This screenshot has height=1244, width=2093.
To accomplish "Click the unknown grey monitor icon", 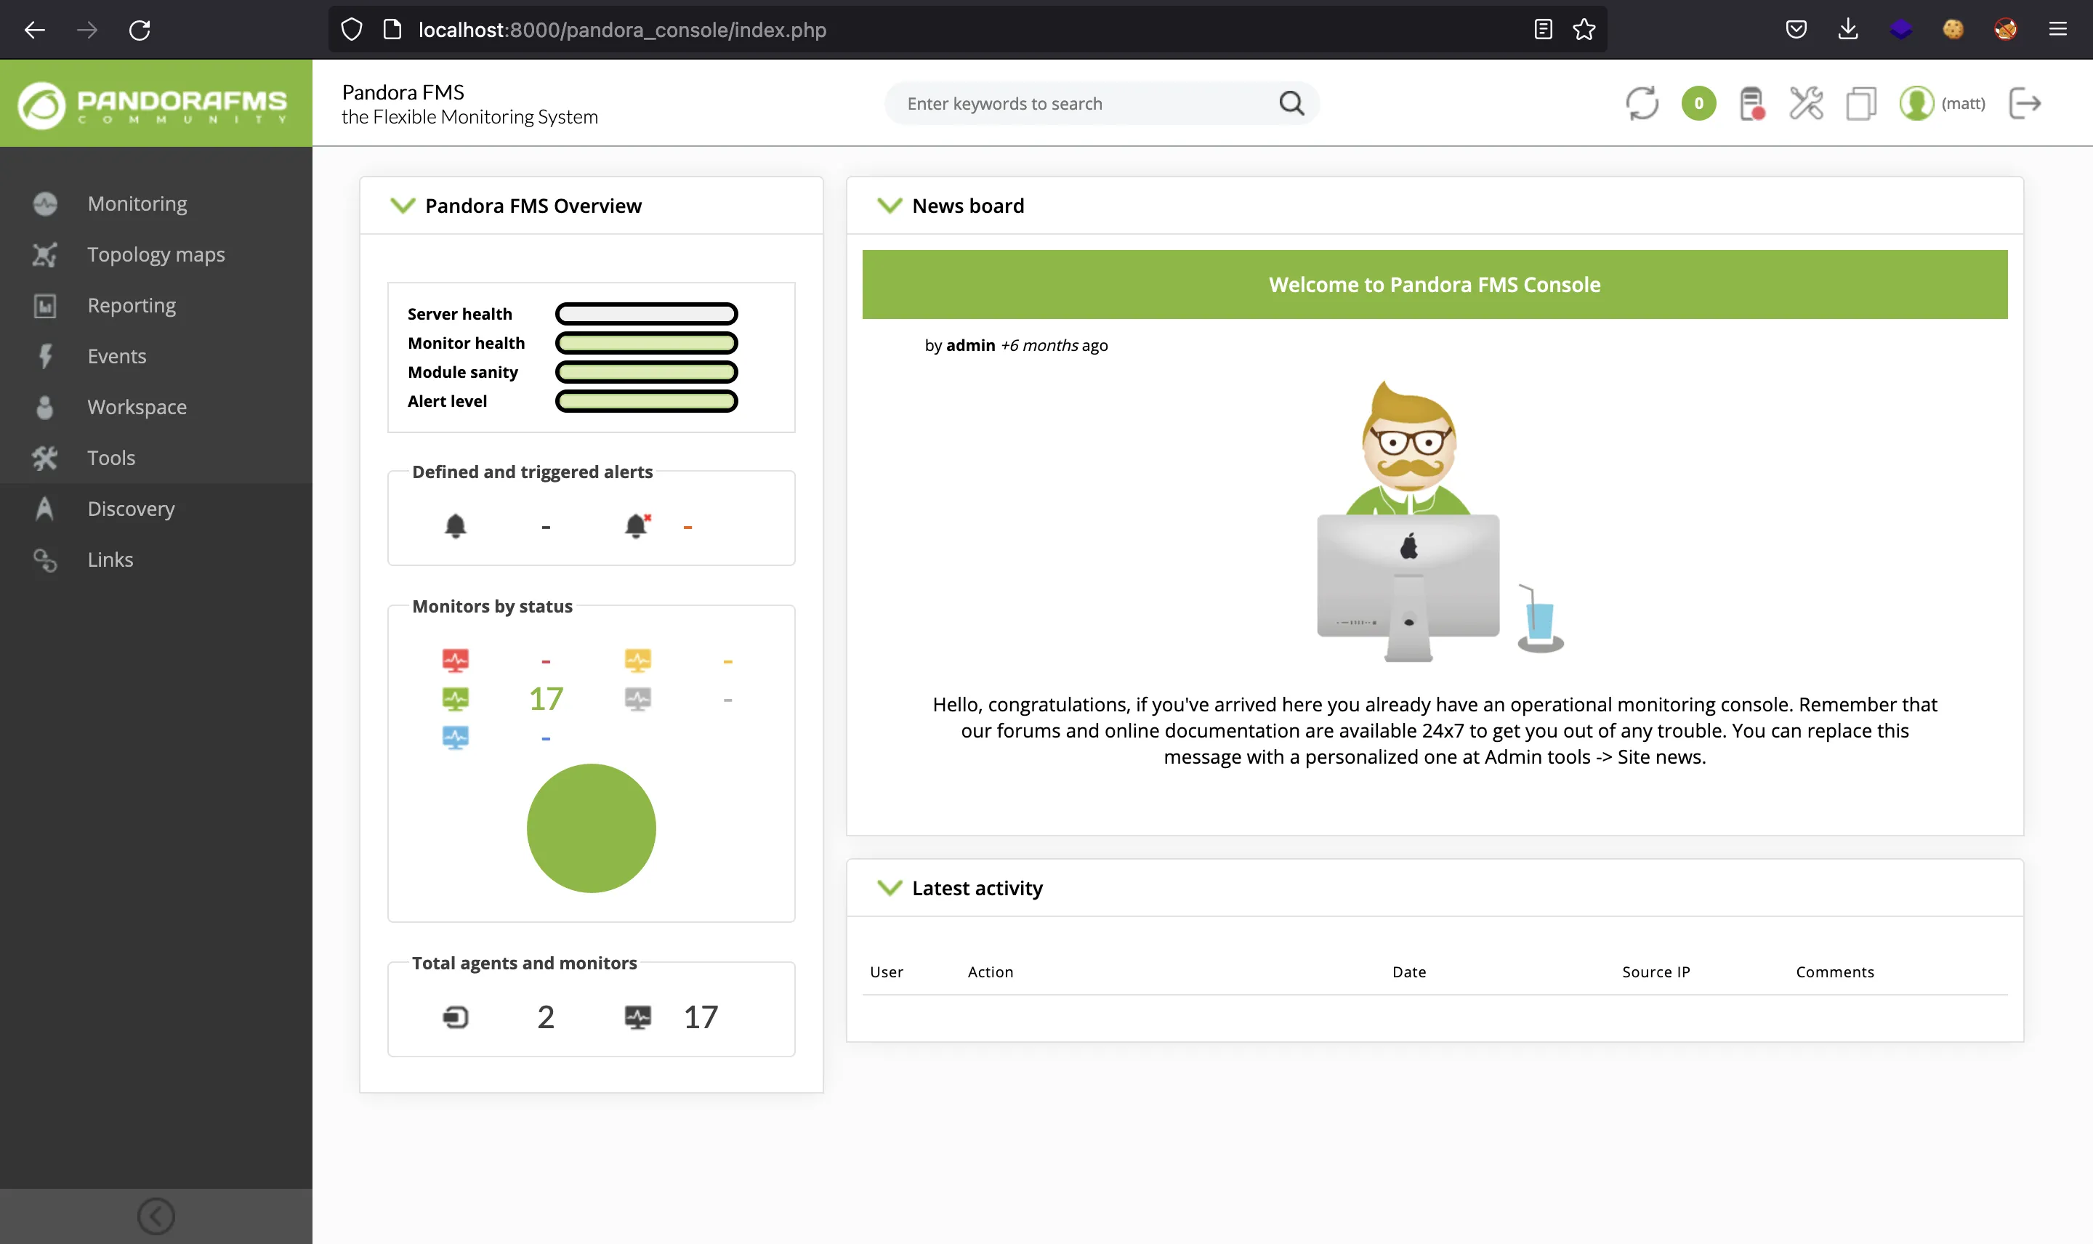I will pos(638,699).
